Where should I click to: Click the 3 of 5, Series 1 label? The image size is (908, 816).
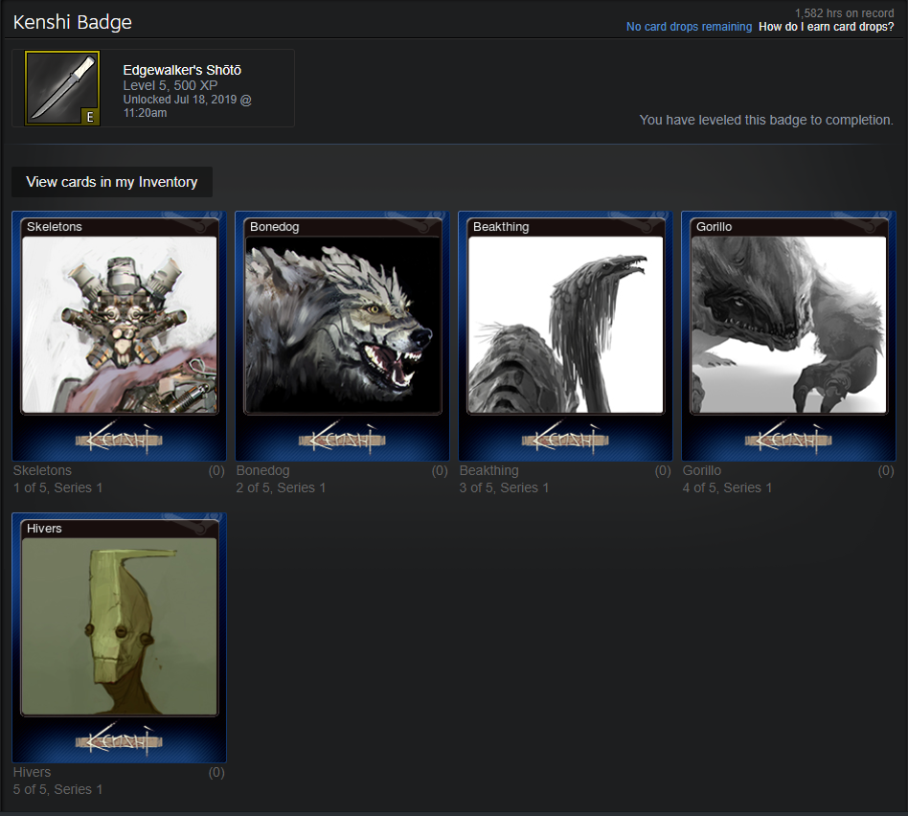click(504, 487)
